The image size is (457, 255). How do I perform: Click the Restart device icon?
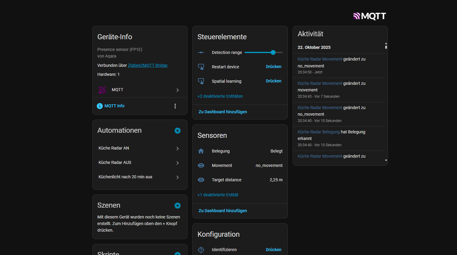coord(201,67)
